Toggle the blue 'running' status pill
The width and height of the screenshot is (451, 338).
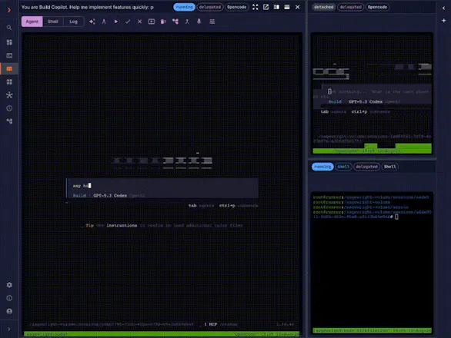(184, 7)
